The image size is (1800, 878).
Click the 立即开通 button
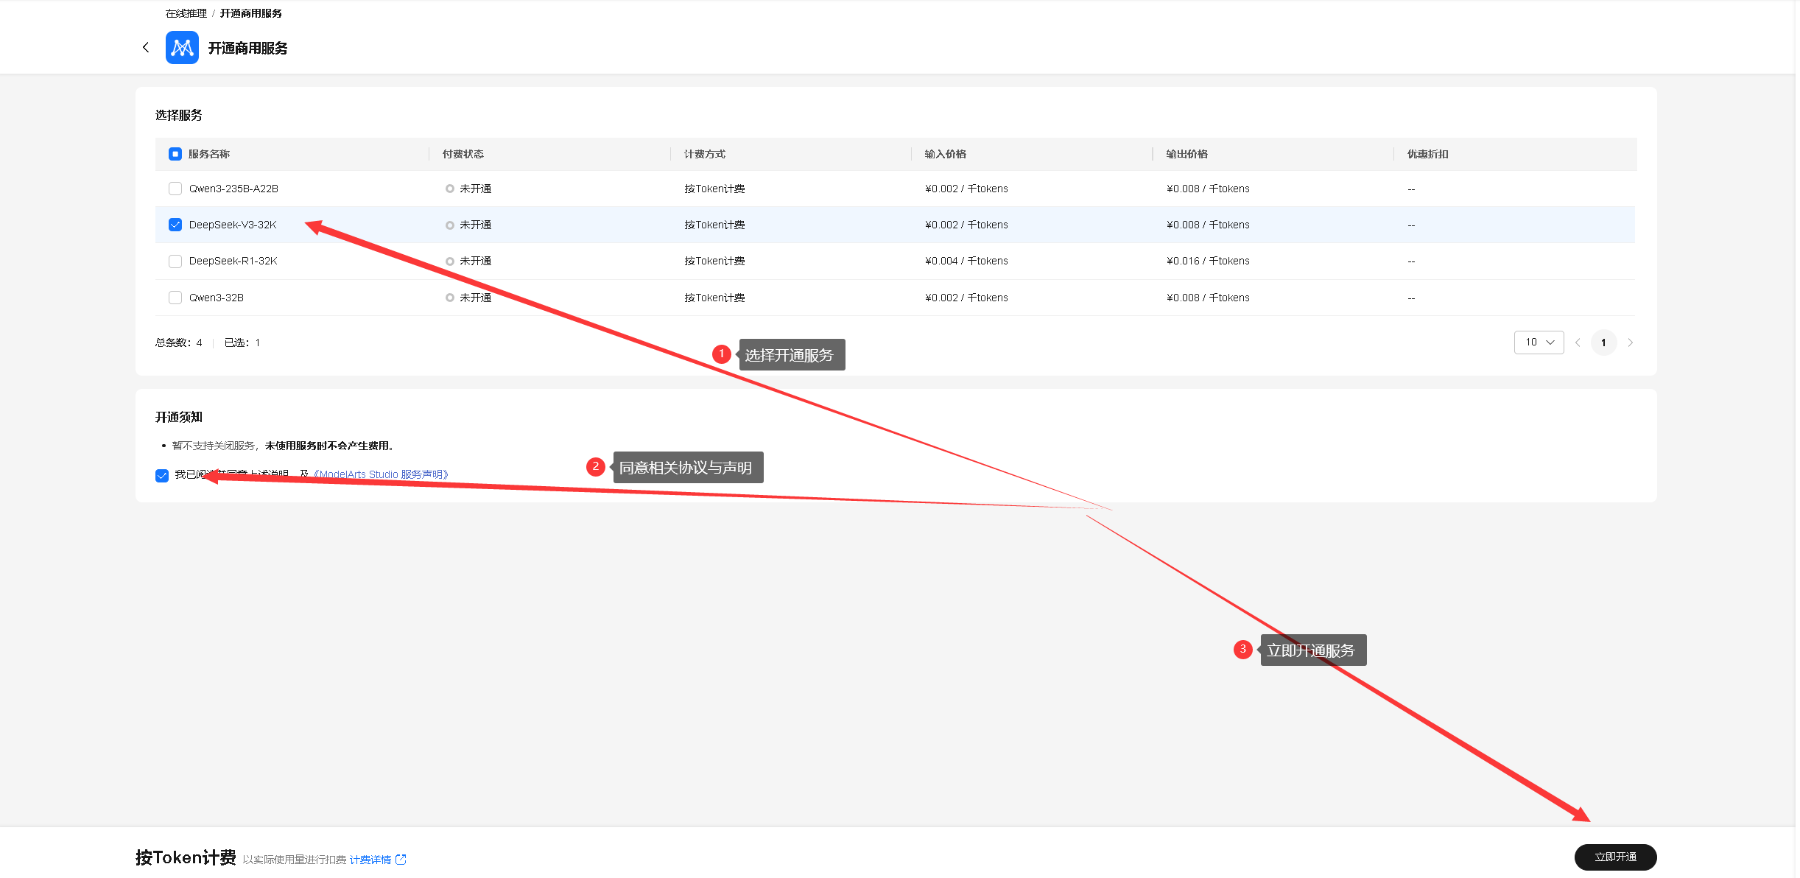coord(1615,857)
